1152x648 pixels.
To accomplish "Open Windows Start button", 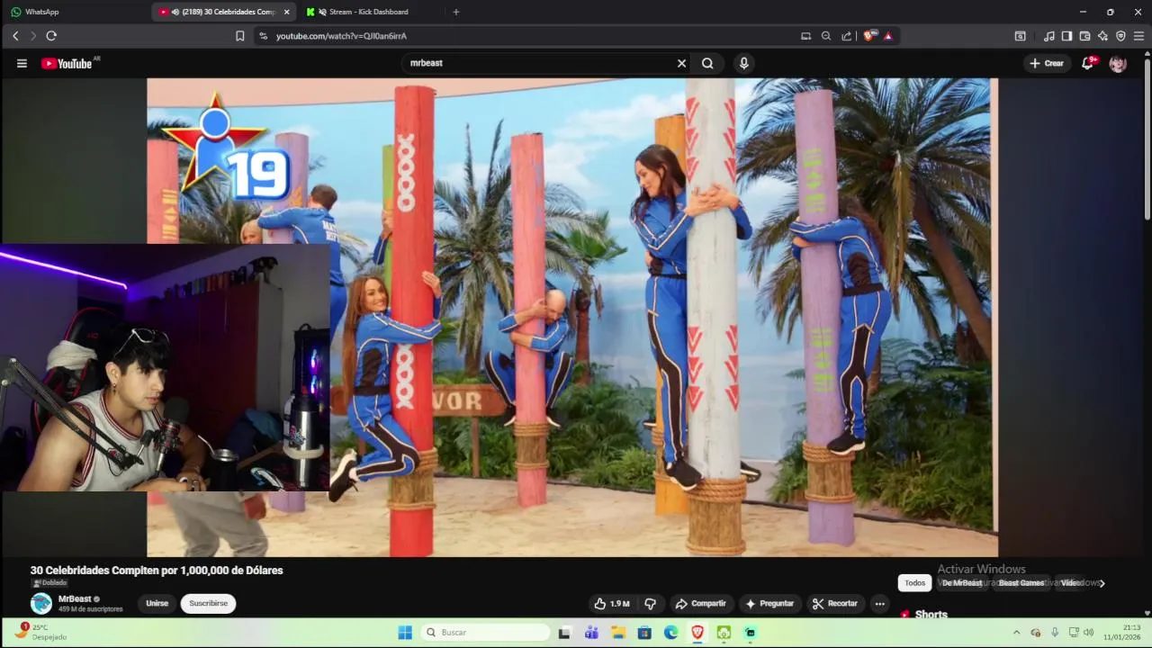I will coord(405,633).
